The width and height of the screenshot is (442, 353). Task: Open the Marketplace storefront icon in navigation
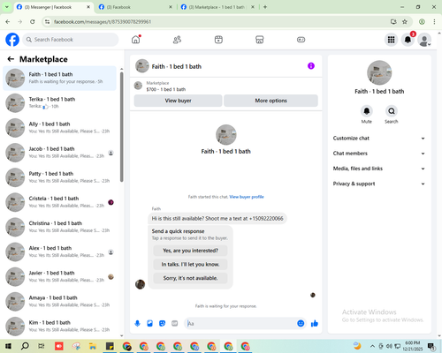[260, 40]
